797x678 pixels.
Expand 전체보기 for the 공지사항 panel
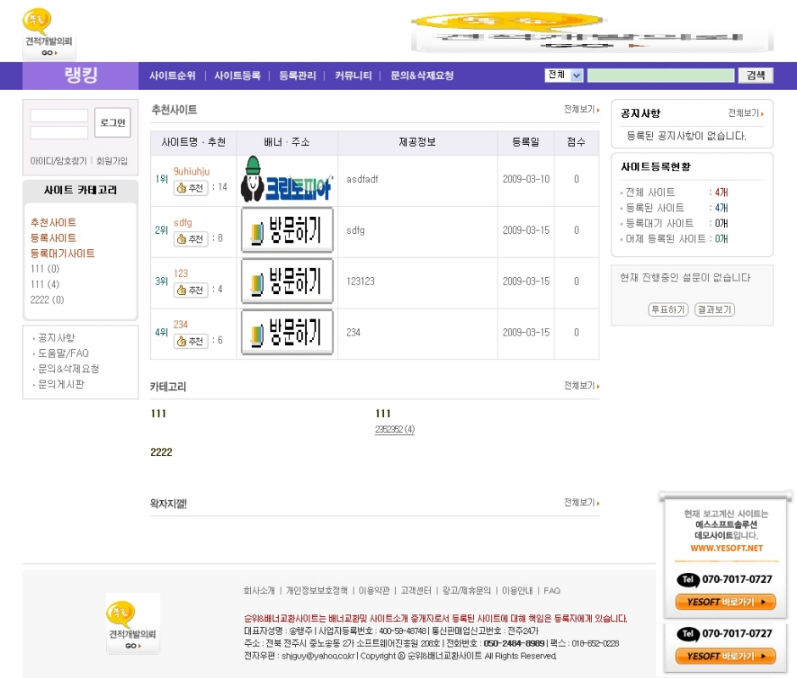745,114
